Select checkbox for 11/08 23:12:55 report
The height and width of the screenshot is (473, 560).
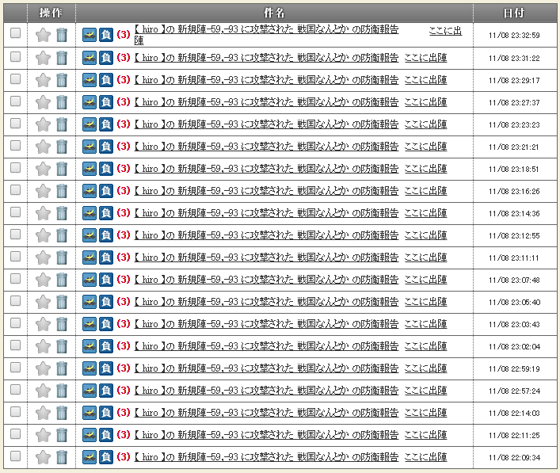coord(15,234)
